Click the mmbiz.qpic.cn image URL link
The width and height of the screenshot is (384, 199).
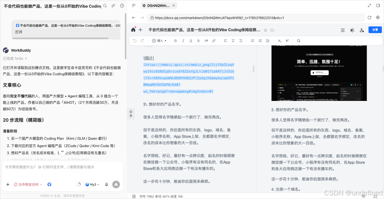pyautogui.click(x=188, y=78)
